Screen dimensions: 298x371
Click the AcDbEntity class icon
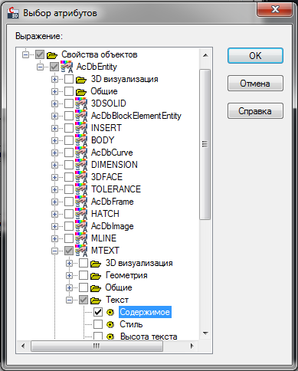[67, 67]
